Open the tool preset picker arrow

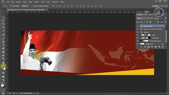pos(8,6)
